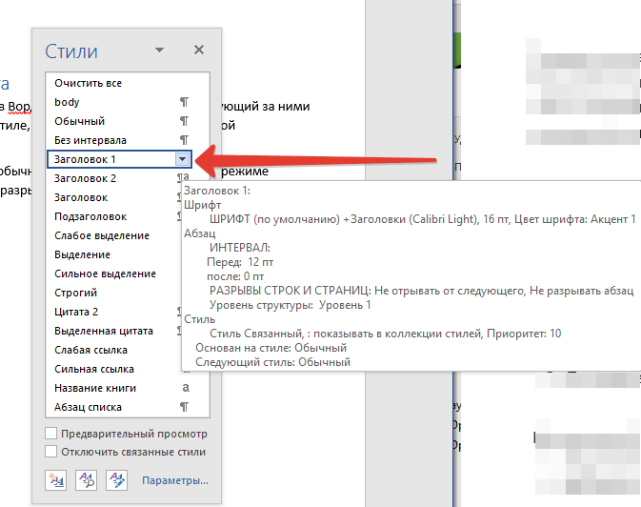Apply the Строгий style

(113, 293)
